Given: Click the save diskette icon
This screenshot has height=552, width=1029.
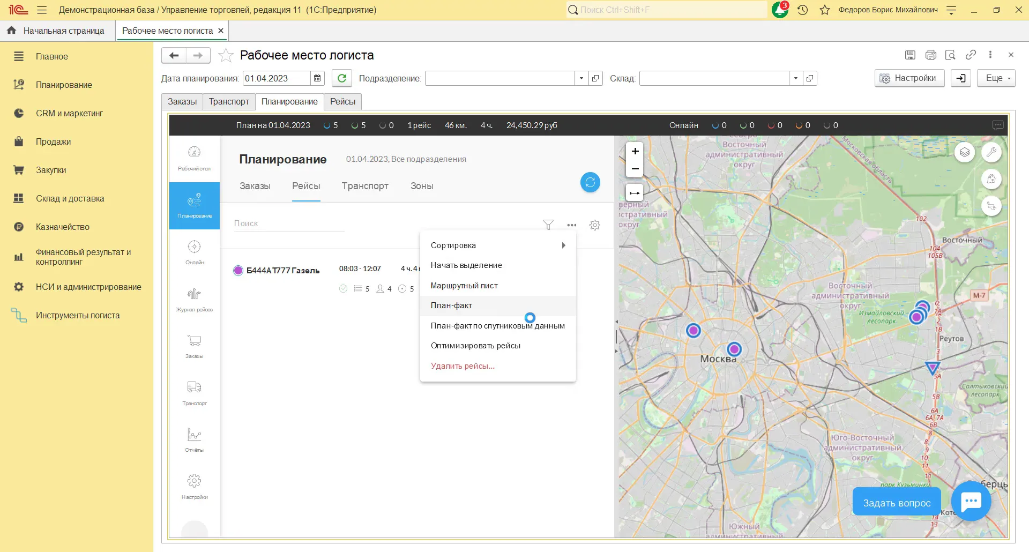Looking at the screenshot, I should coord(910,55).
